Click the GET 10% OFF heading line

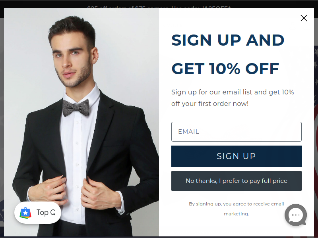(x=225, y=69)
